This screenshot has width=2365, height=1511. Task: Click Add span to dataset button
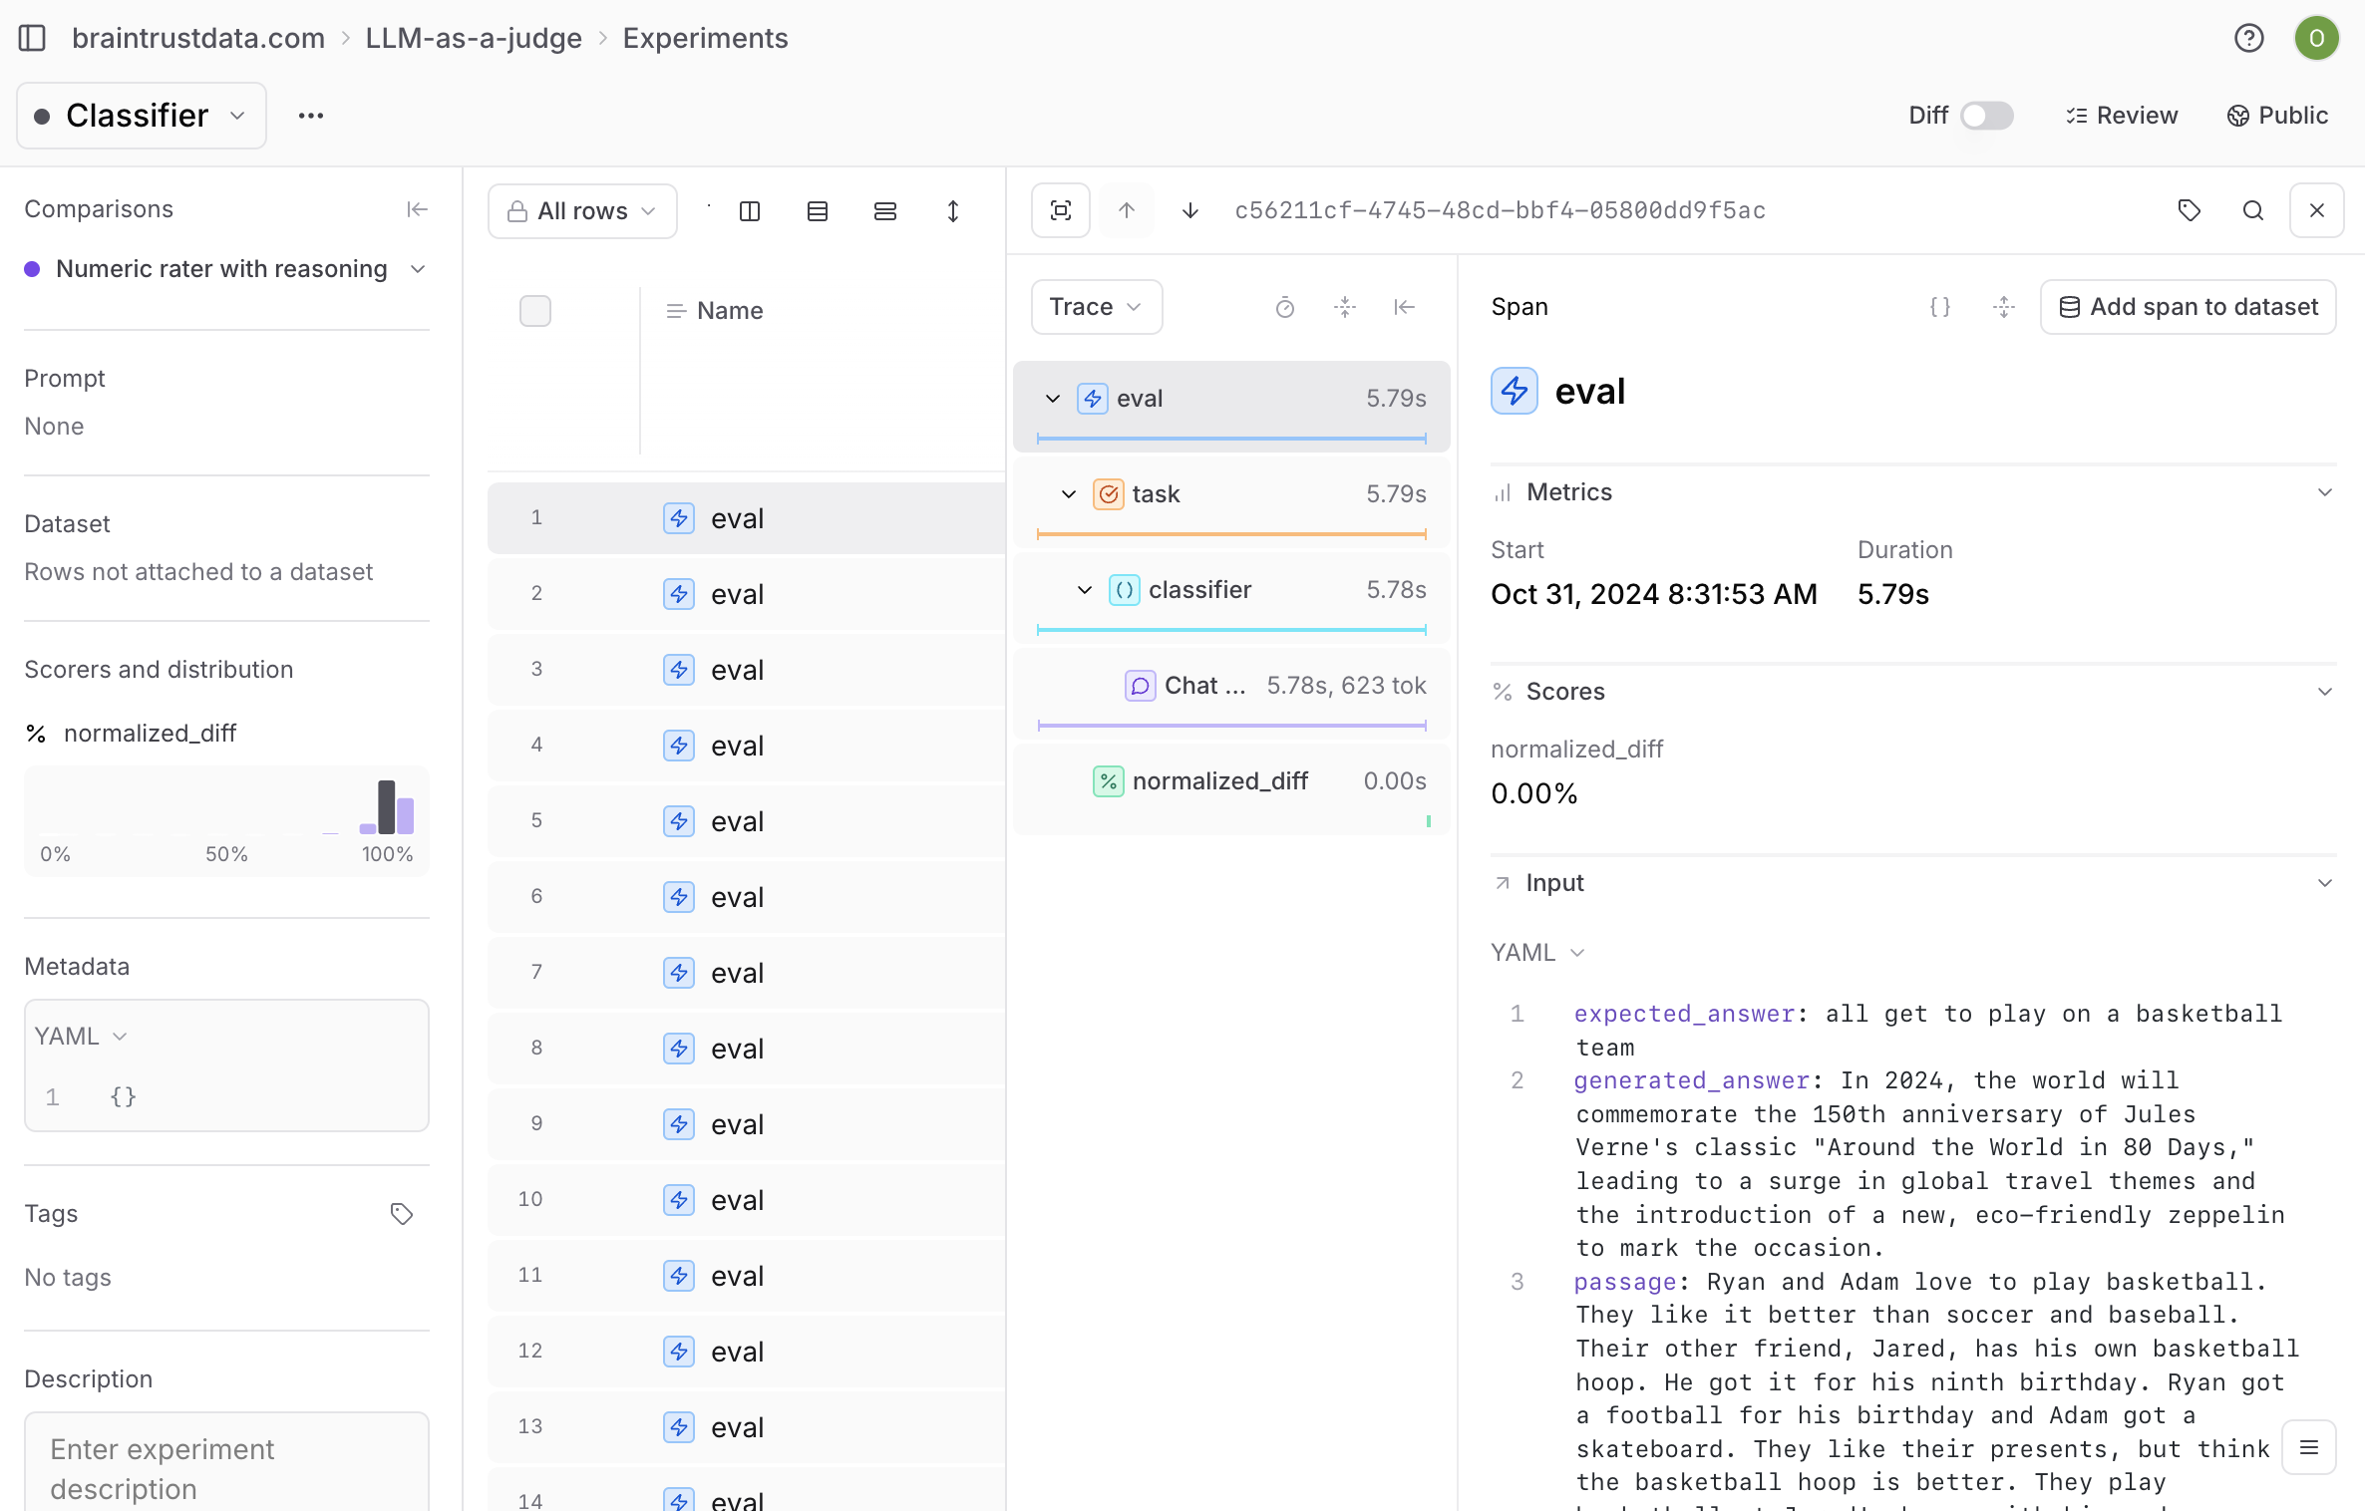[2188, 307]
